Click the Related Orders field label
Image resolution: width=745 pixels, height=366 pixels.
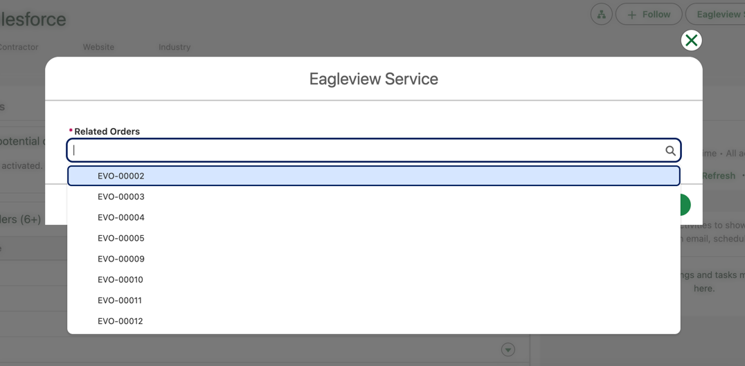(107, 131)
